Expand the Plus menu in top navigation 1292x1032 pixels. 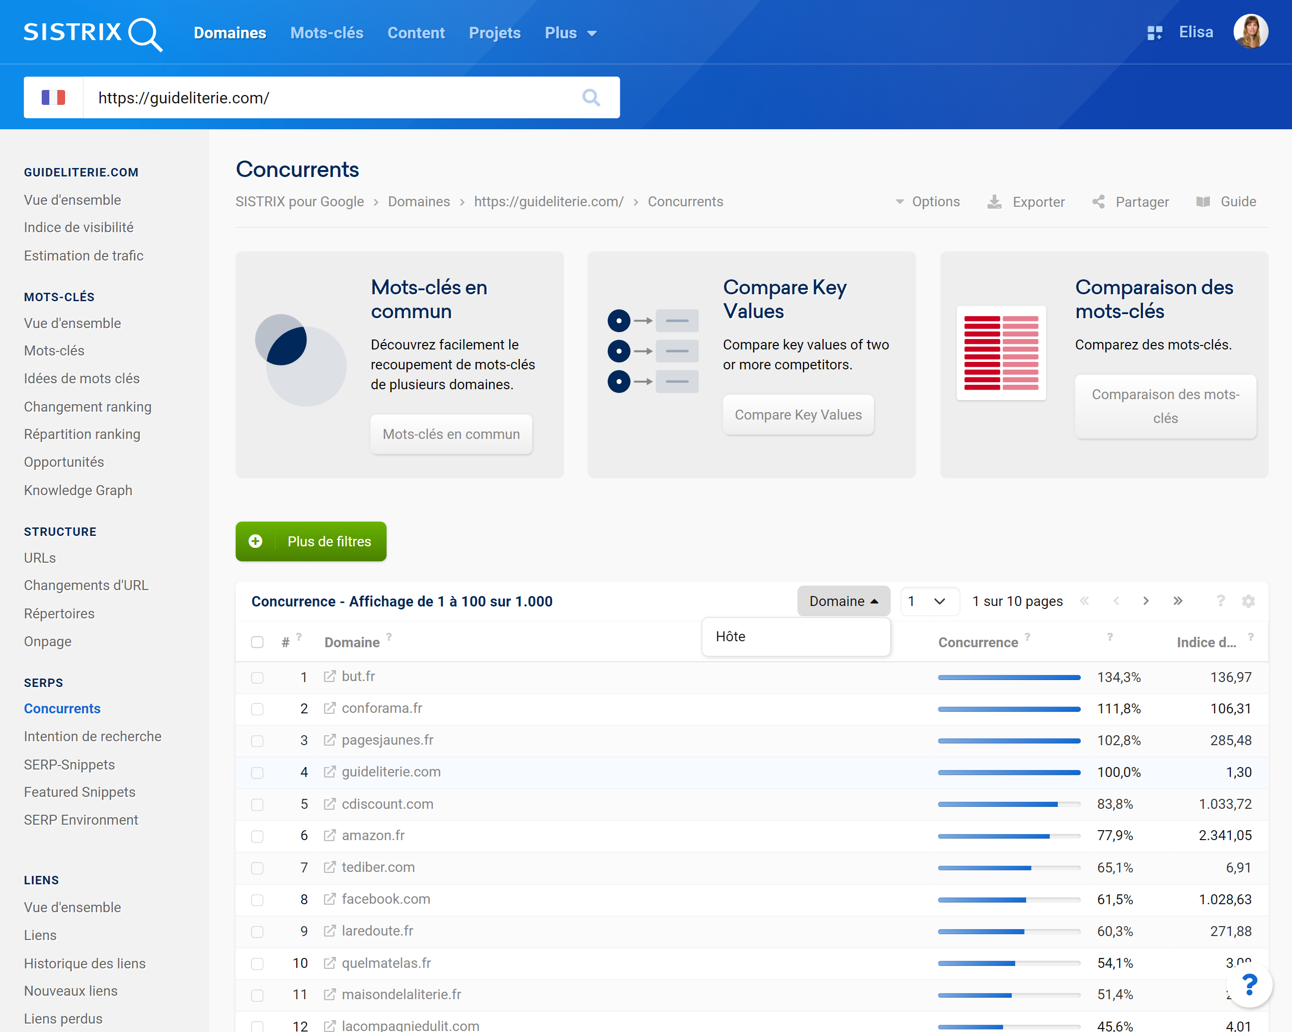coord(570,33)
